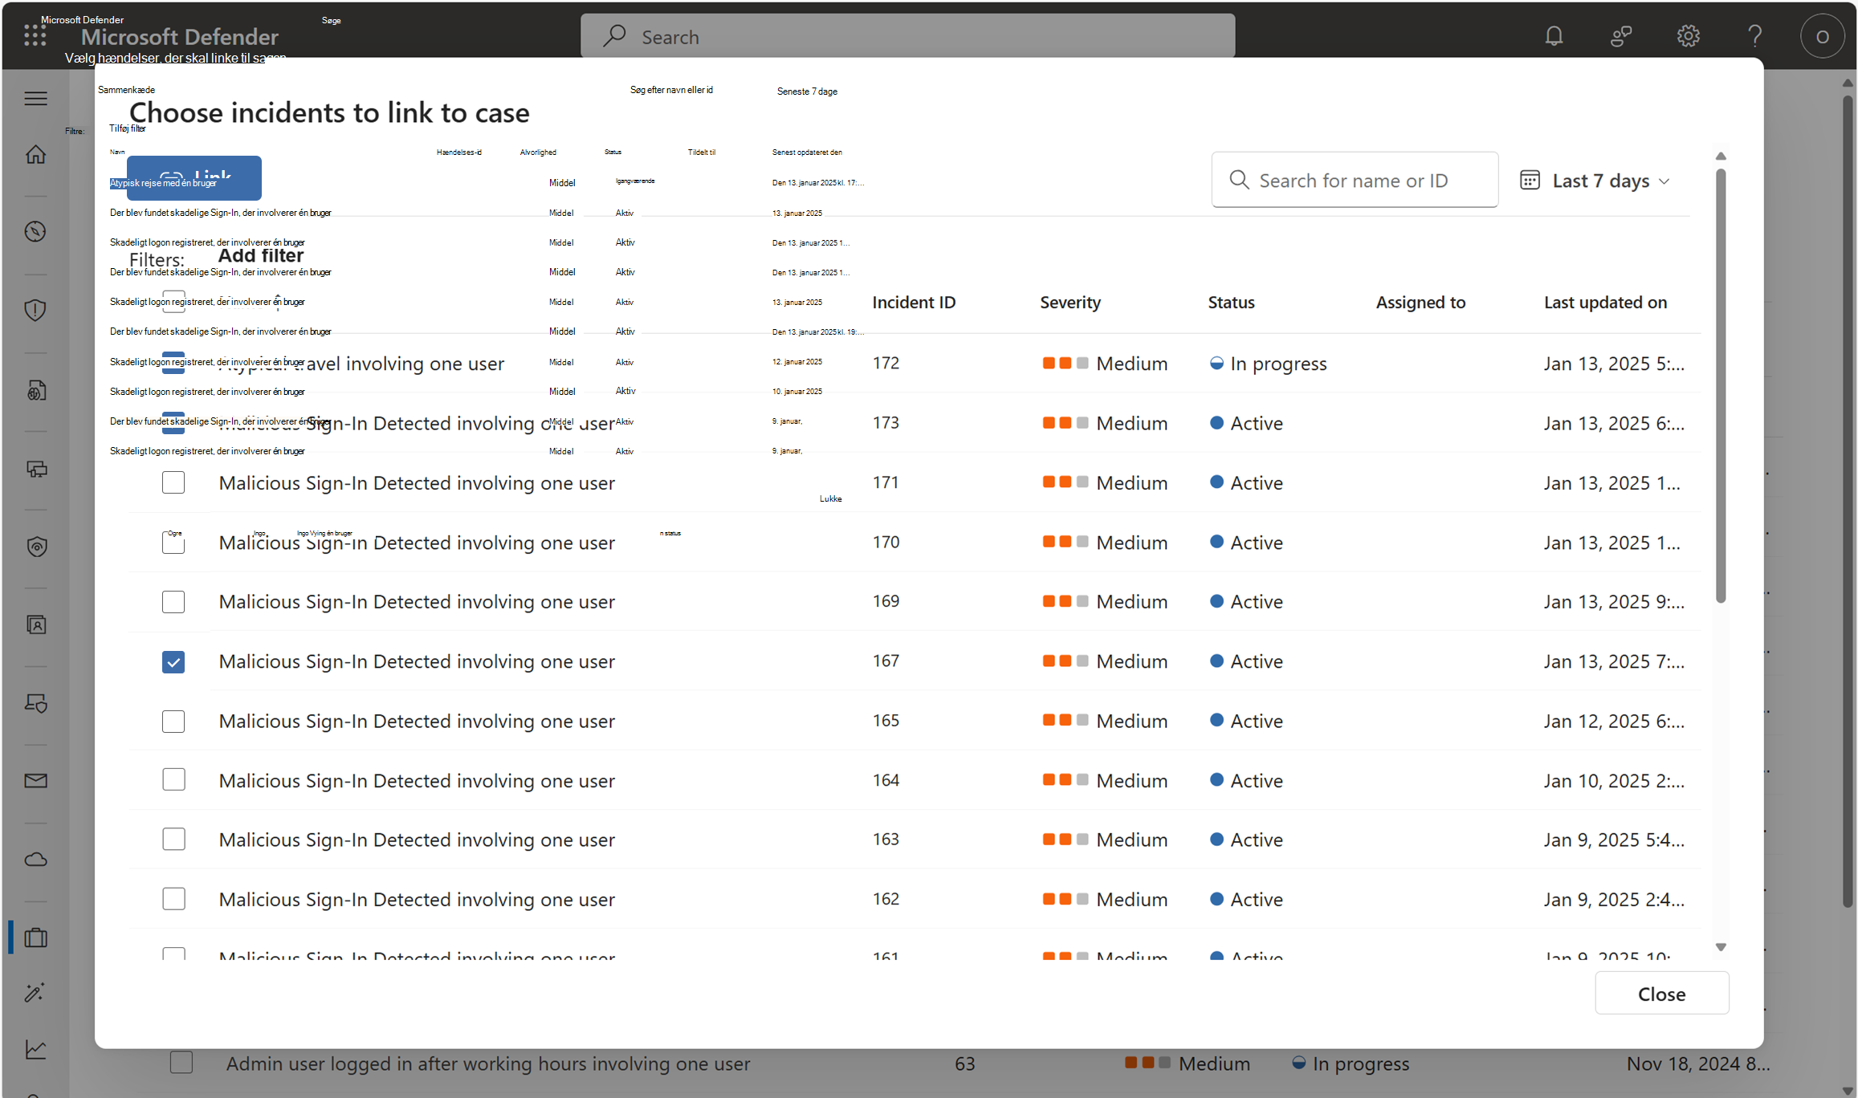Image resolution: width=1858 pixels, height=1098 pixels.
Task: Click the help question mark icon
Action: pyautogui.click(x=1754, y=36)
